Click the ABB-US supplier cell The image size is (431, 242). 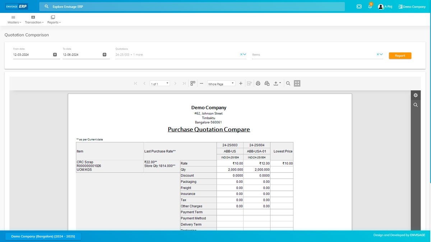pos(230,151)
